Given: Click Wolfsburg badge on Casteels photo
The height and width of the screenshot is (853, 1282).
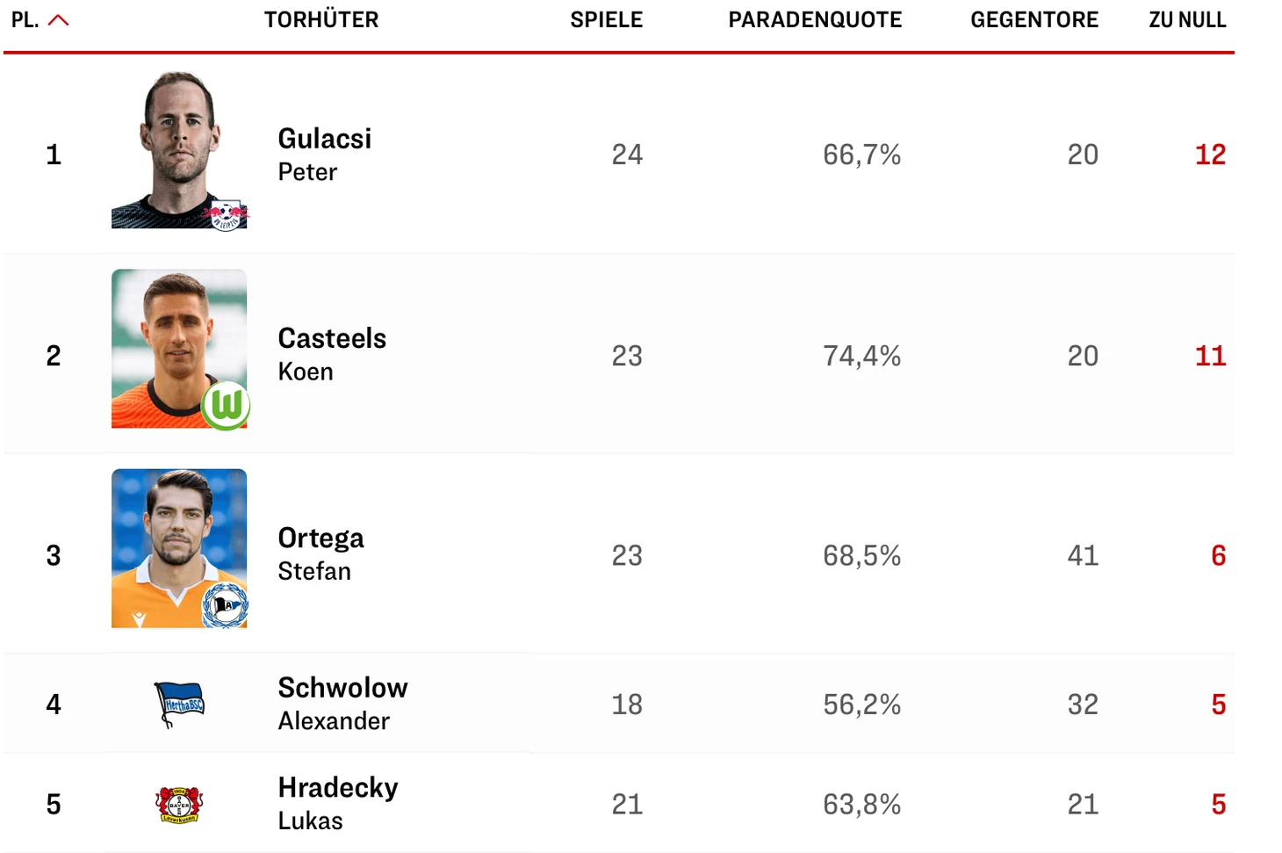Looking at the screenshot, I should (x=227, y=405).
